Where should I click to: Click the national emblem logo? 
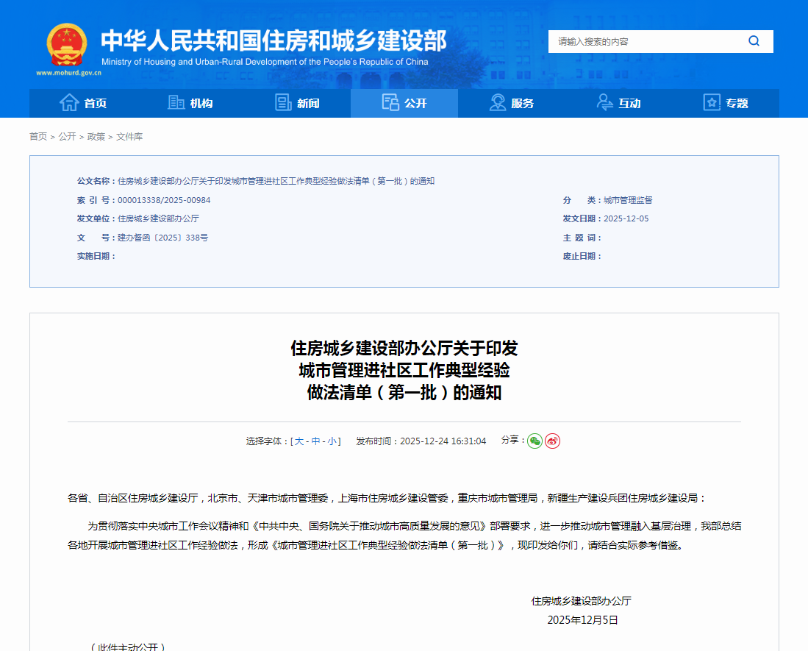67,45
